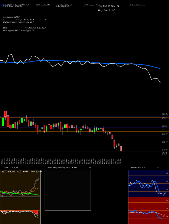The width and height of the screenshot is (169, 224).
Task: Click the Avg Vol: 0.116 M text
Action: click(108, 6)
